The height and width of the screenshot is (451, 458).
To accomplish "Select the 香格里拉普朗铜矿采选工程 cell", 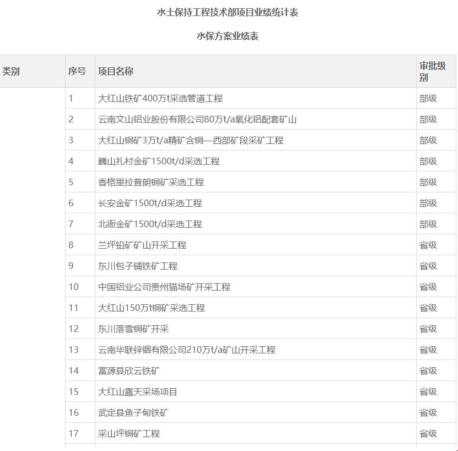I will [x=151, y=182].
